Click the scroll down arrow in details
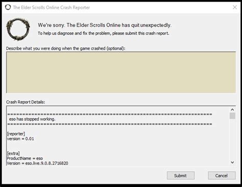 pos(232,162)
